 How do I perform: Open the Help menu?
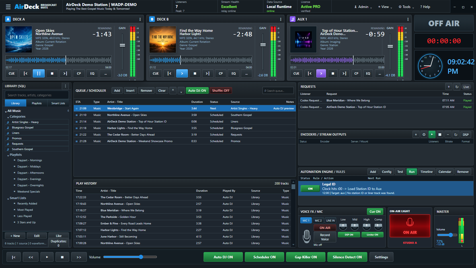click(x=425, y=7)
